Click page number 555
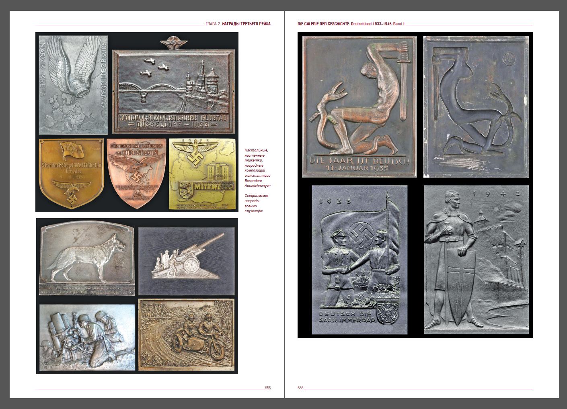567x409 pixels. coord(268,388)
